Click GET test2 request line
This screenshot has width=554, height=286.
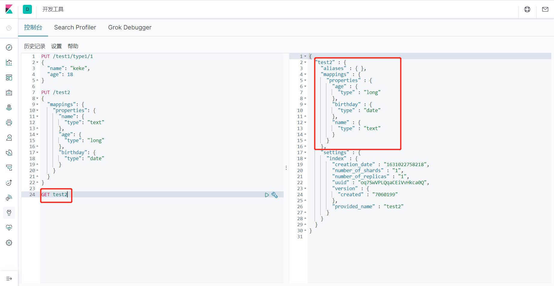tap(54, 195)
